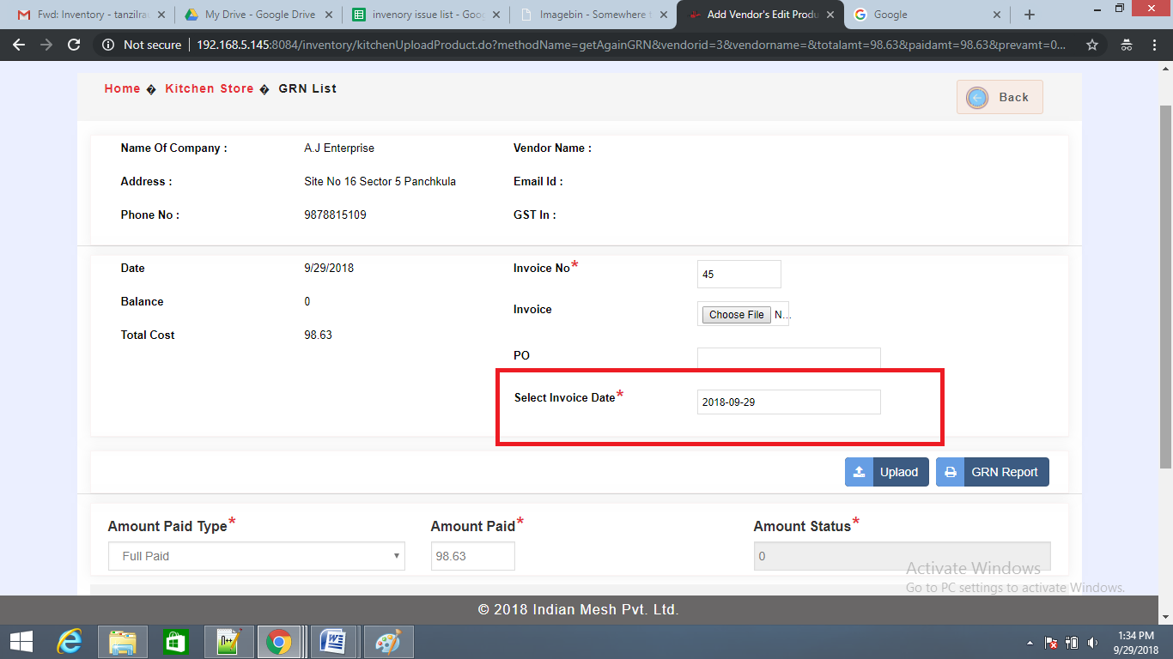Open Microsoft Word from the taskbar
Image resolution: width=1173 pixels, height=659 pixels.
[x=332, y=642]
